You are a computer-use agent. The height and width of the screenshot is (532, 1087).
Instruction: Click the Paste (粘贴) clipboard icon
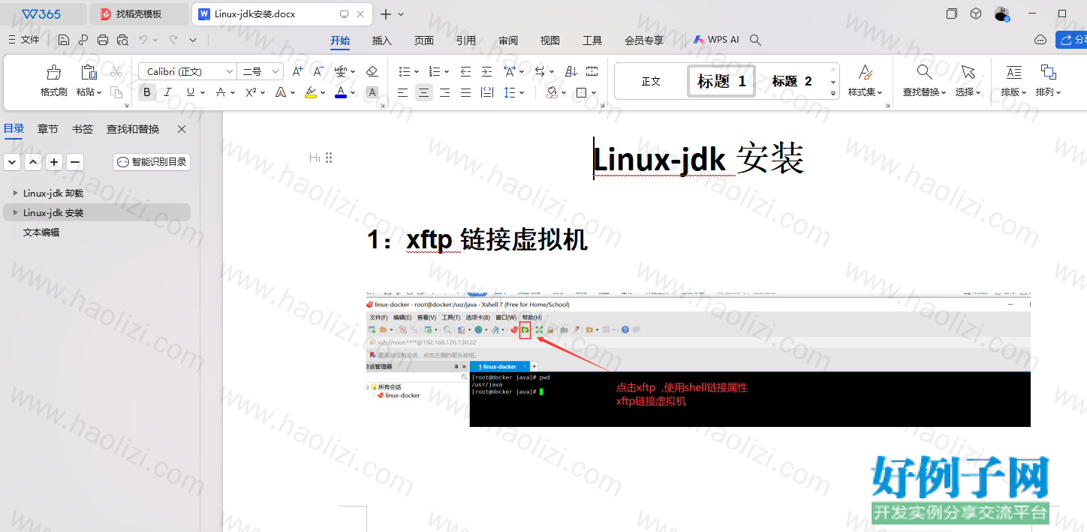point(89,73)
